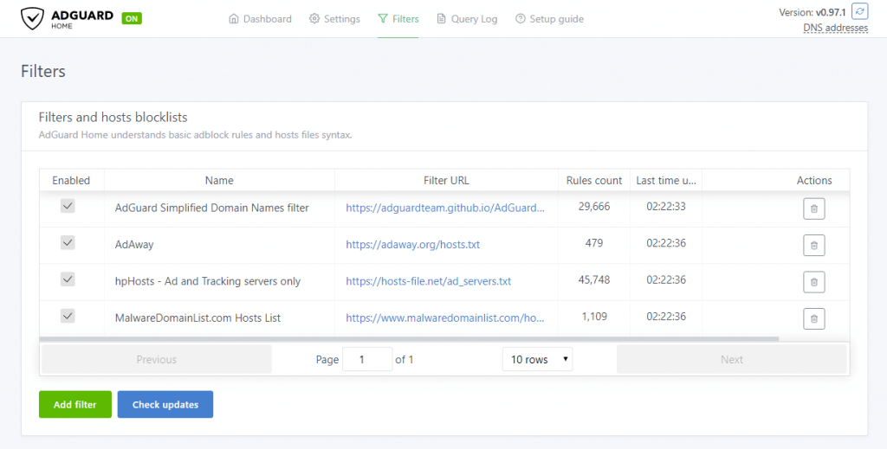Click the AdGuard Home shield logo

32,18
